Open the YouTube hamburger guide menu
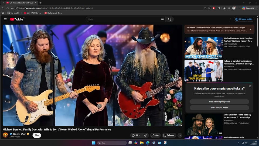259x146 pixels. (x=5, y=19)
